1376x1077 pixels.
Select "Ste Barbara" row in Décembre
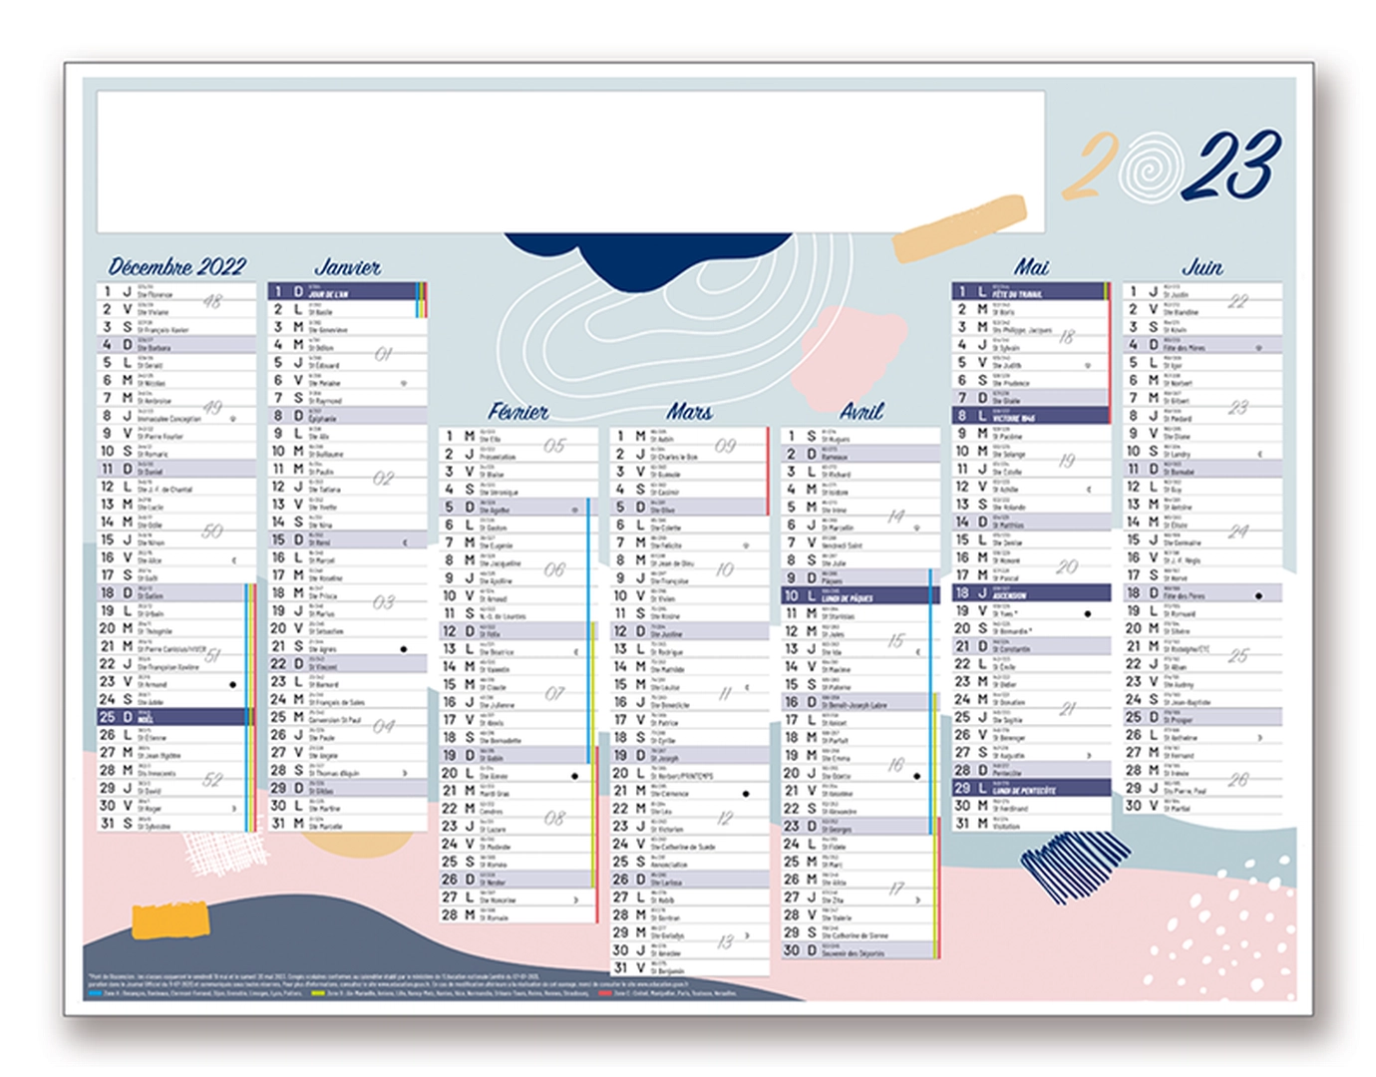(176, 345)
